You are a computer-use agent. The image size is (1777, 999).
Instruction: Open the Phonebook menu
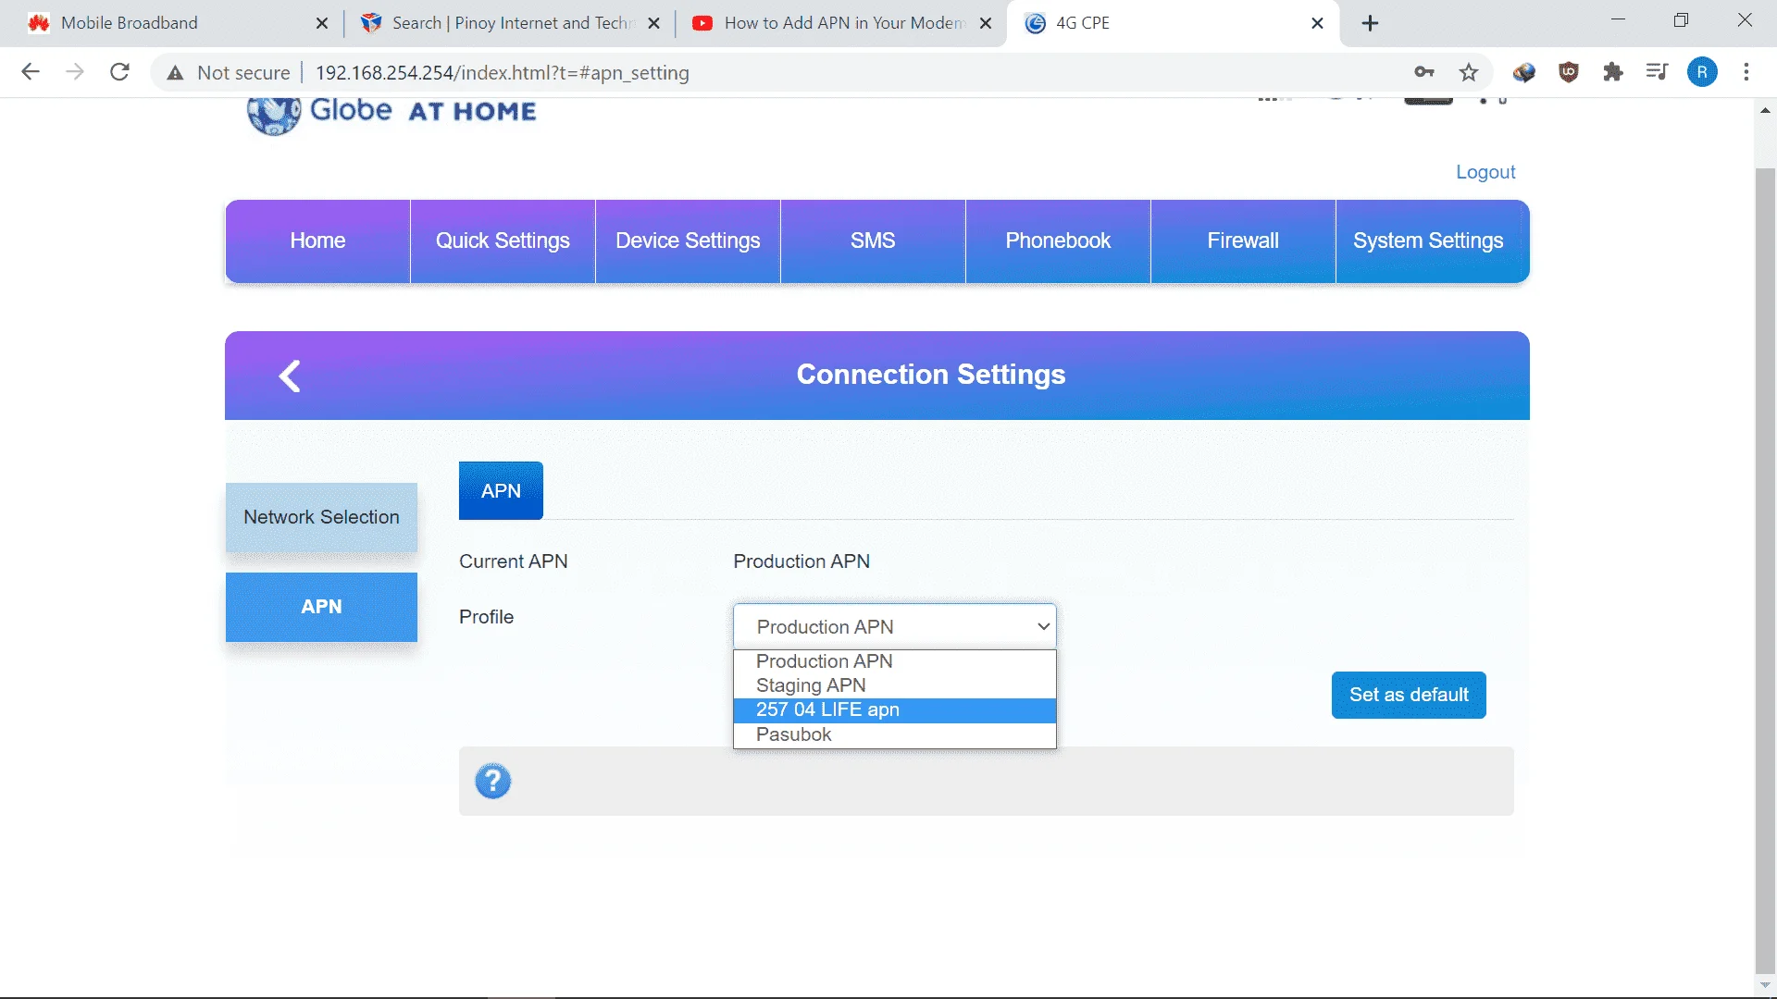(x=1058, y=241)
